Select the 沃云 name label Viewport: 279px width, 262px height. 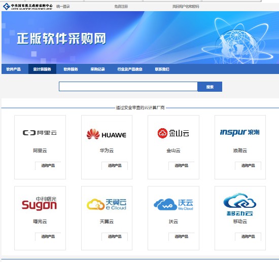(x=173, y=221)
